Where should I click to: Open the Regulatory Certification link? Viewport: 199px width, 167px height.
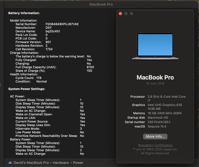point(155,145)
